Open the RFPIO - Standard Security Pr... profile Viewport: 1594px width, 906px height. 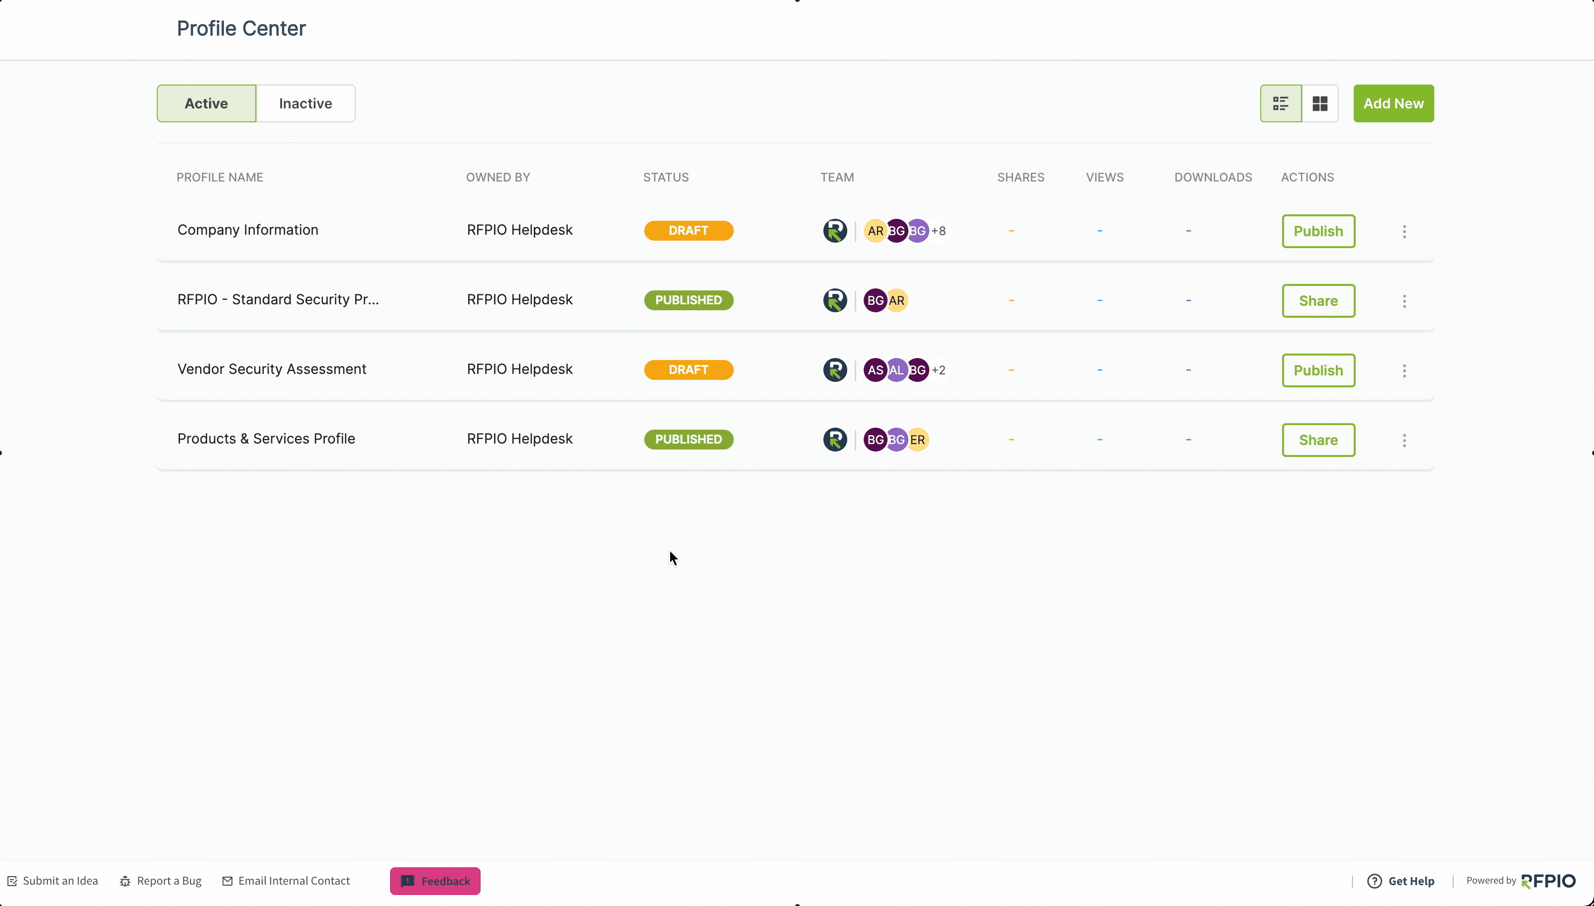point(278,300)
